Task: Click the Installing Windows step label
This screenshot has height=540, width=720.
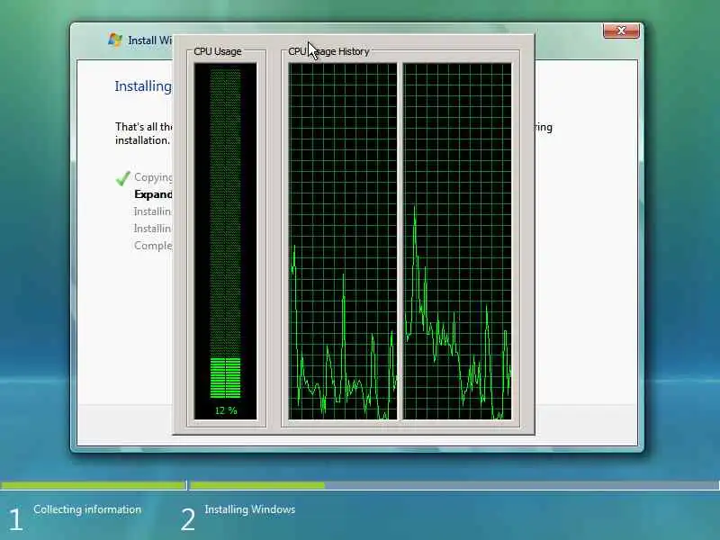Action: pyautogui.click(x=250, y=509)
